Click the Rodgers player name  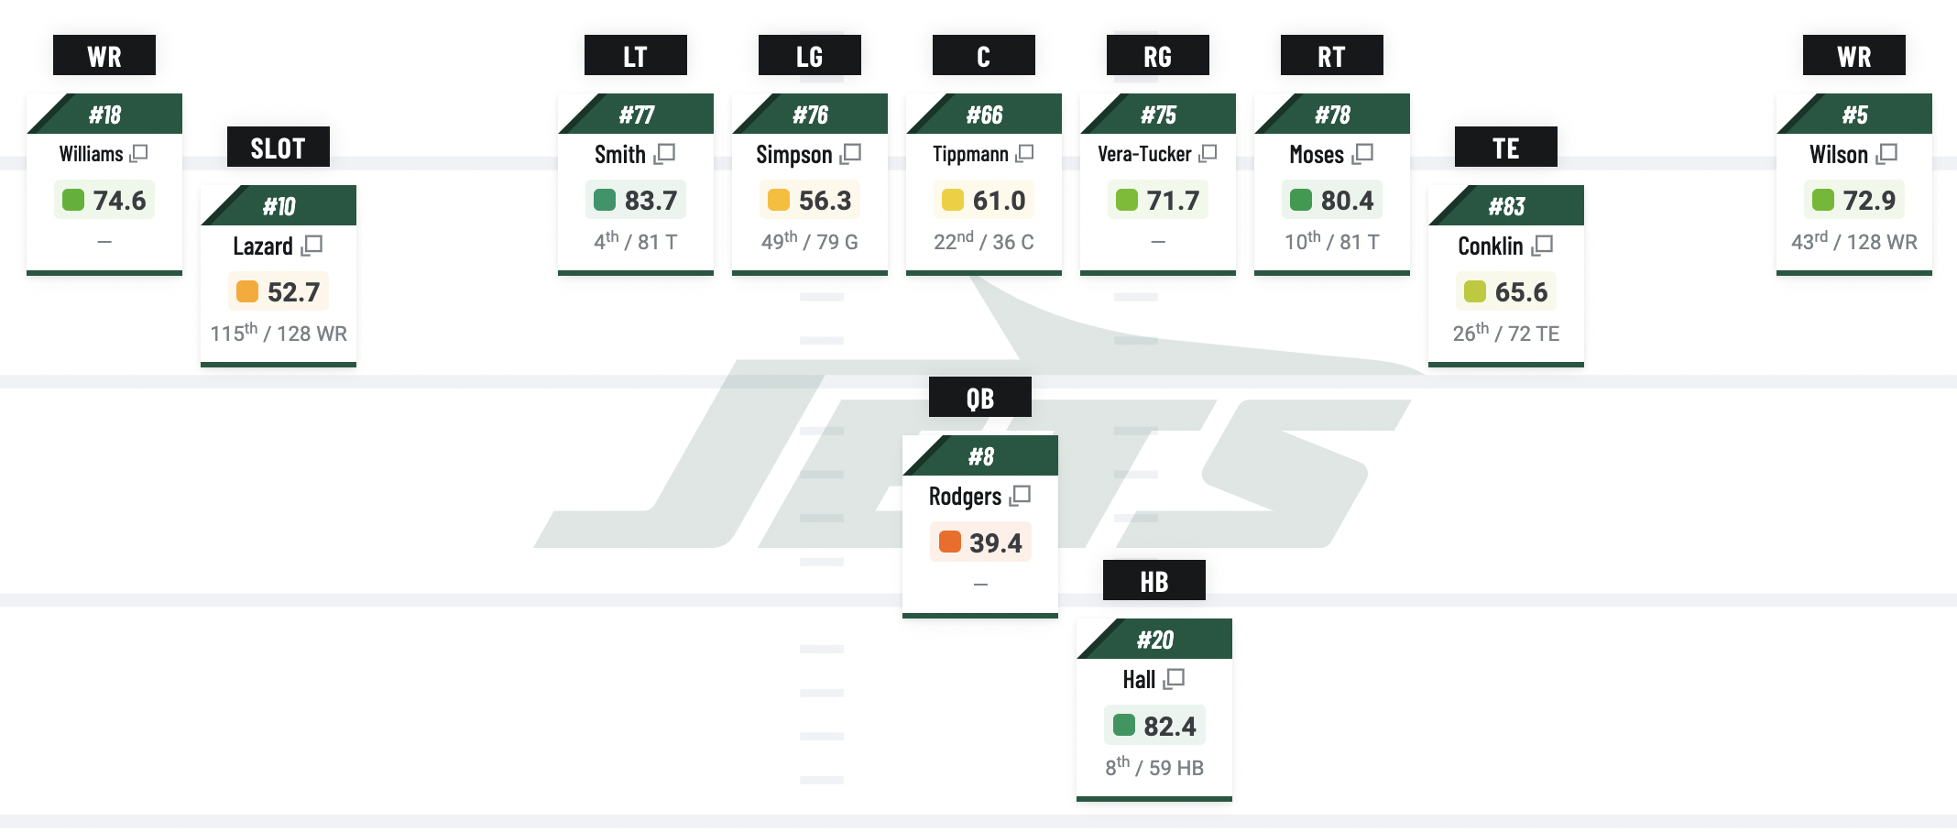[965, 497]
